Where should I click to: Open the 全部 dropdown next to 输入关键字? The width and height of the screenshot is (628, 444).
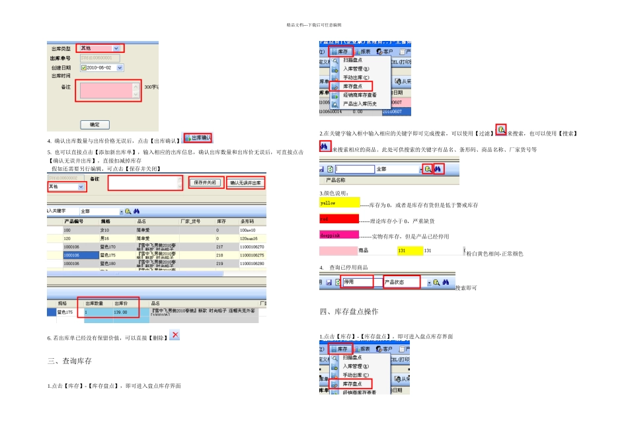[x=122, y=211]
